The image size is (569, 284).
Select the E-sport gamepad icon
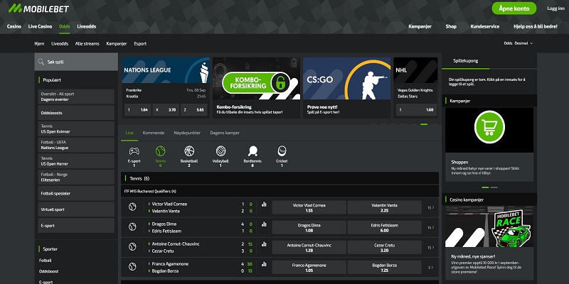tap(134, 151)
